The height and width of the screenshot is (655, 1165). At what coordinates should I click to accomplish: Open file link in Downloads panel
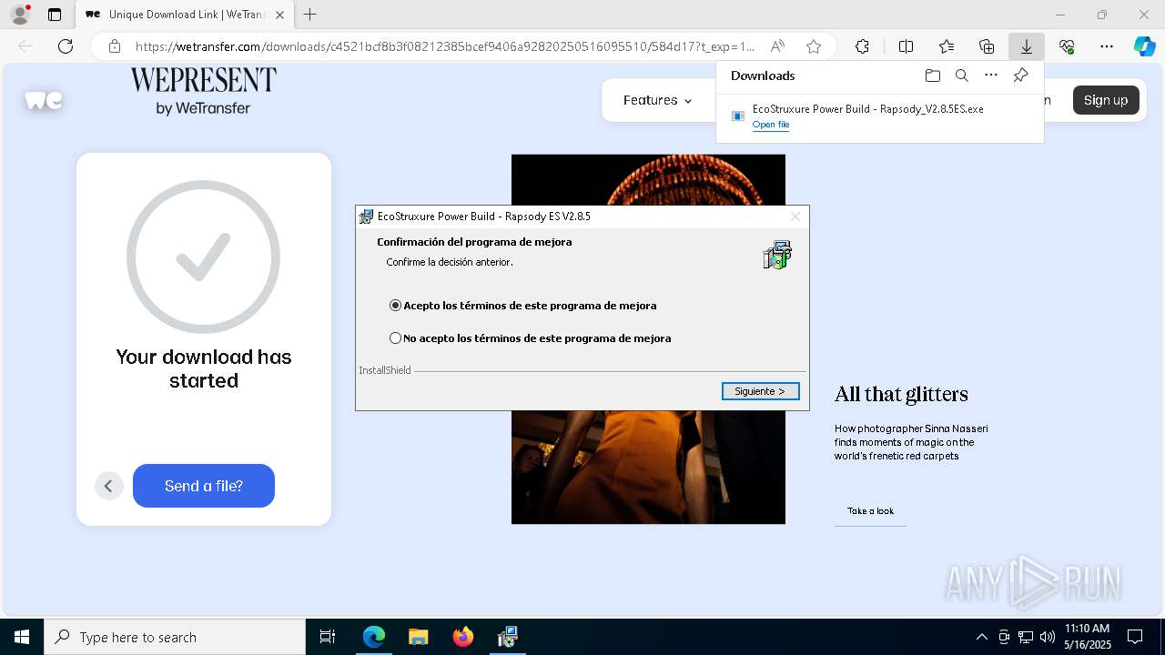point(771,125)
